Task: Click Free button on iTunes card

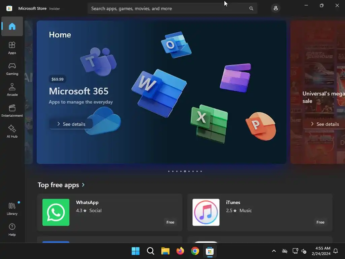Action: (320, 222)
